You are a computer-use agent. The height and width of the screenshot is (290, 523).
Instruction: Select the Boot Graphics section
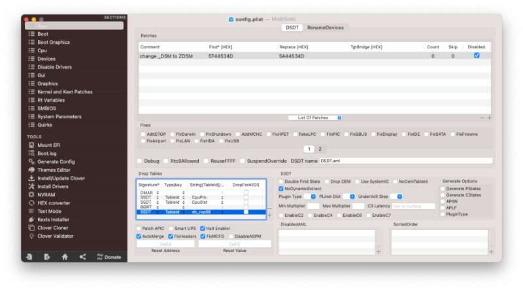[x=54, y=42]
